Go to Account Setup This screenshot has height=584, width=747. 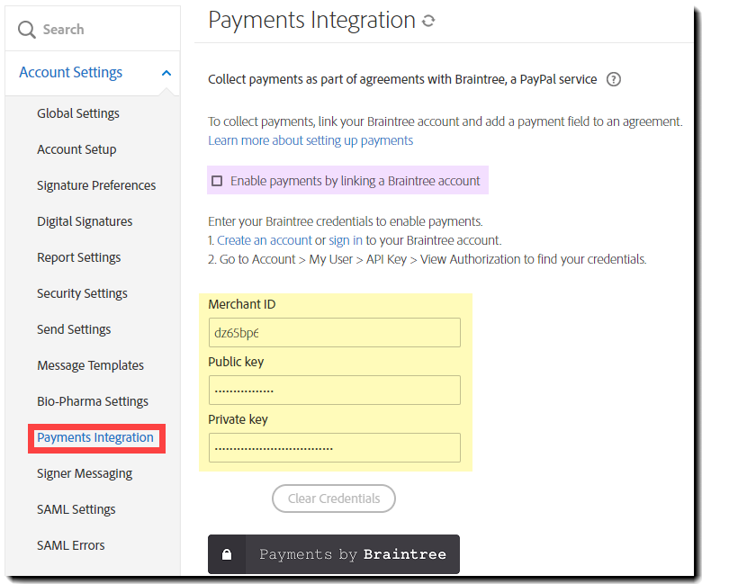(76, 149)
